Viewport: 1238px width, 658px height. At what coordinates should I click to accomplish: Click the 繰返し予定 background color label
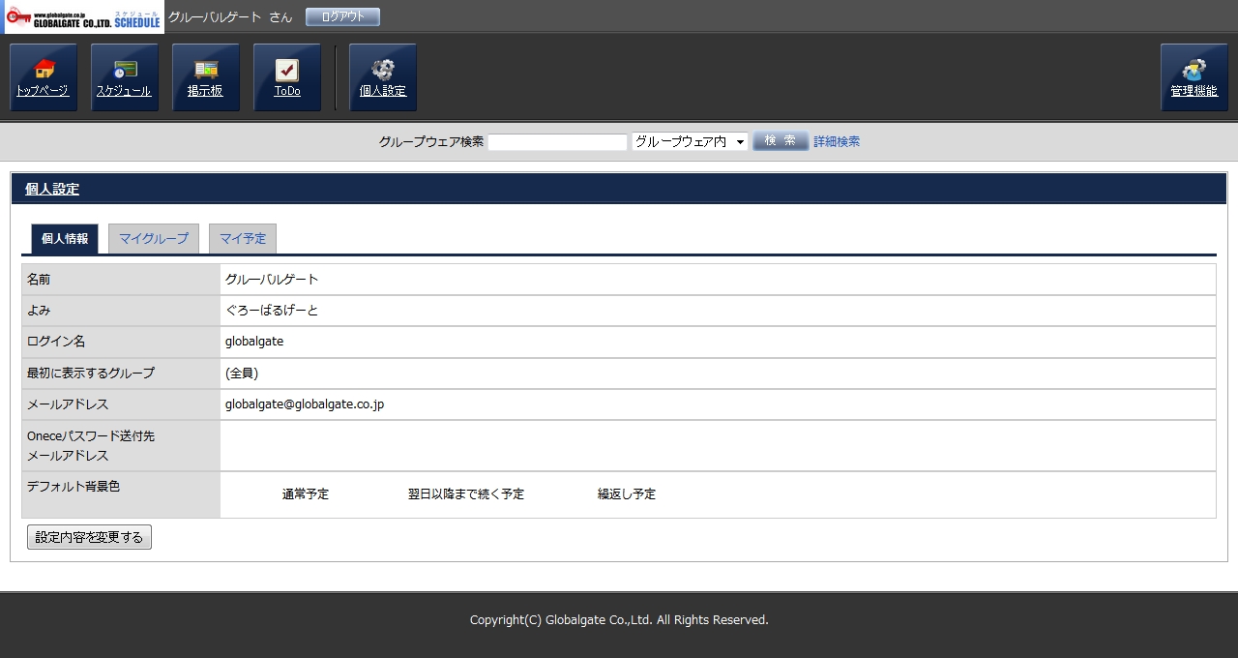627,494
